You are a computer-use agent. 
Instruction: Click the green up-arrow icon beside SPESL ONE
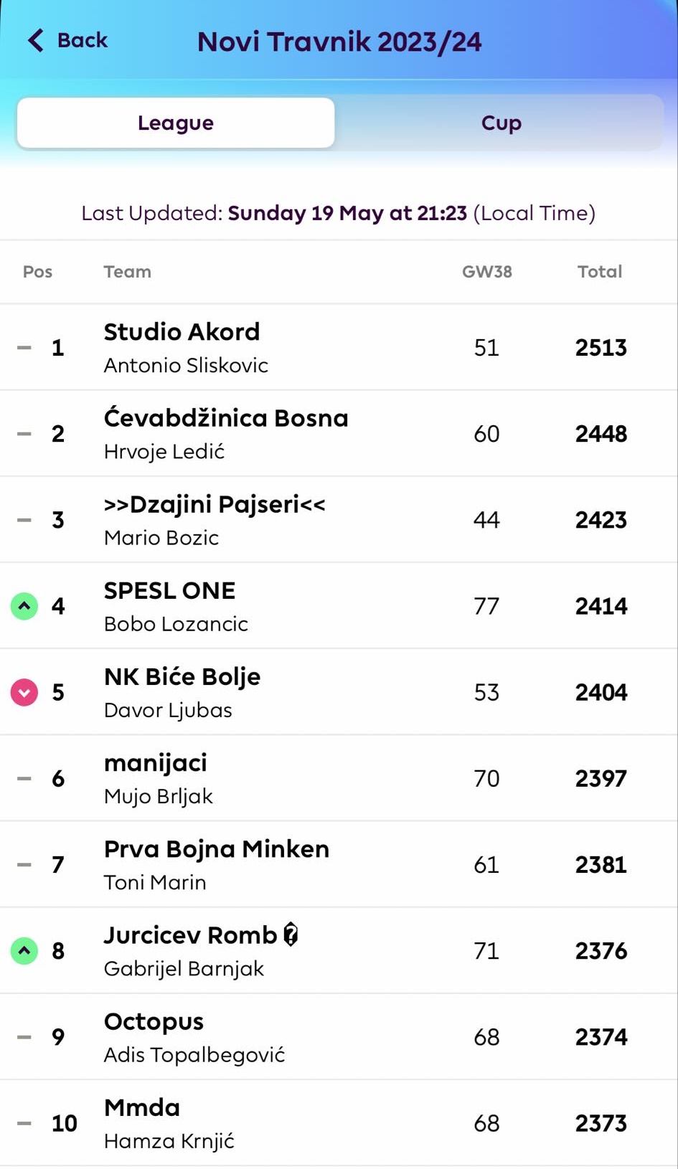(24, 606)
